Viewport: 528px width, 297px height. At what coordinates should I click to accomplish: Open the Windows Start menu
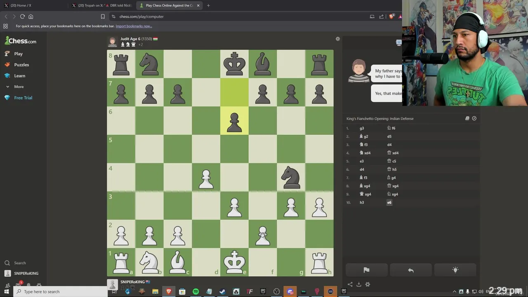pyautogui.click(x=6, y=292)
